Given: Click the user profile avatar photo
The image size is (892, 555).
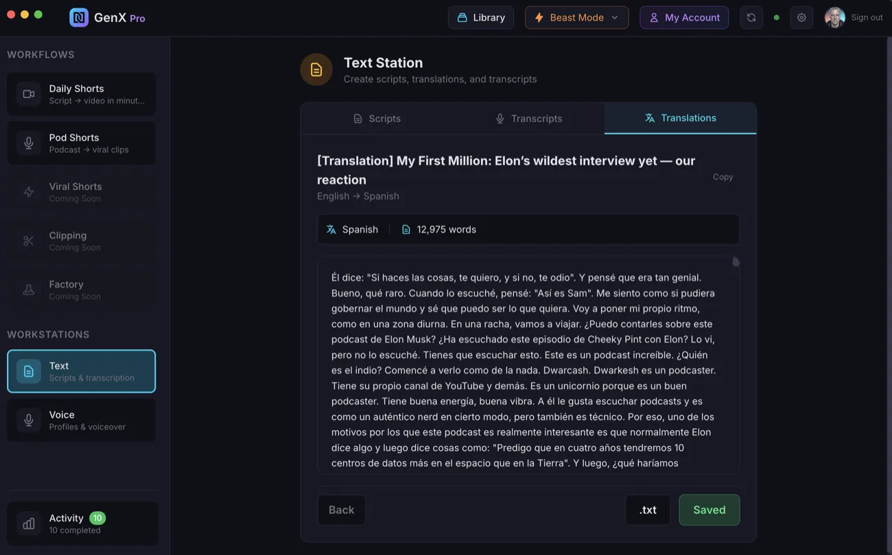Looking at the screenshot, I should coord(834,18).
